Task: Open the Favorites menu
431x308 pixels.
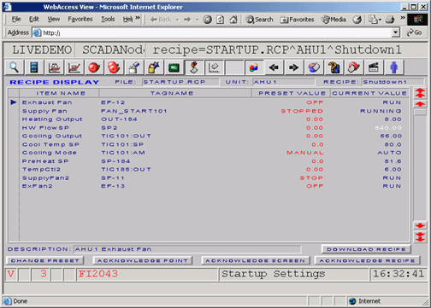Action: (x=80, y=19)
